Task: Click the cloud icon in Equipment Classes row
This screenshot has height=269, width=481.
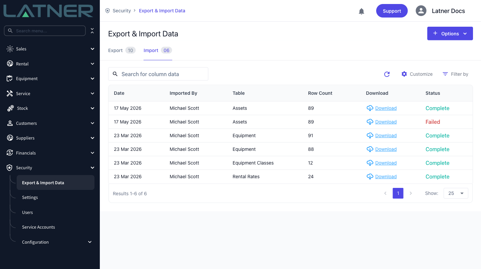Action: click(x=370, y=163)
